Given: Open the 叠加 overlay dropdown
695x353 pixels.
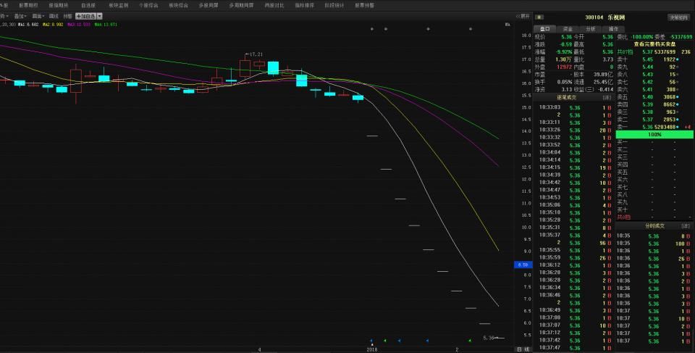Looking at the screenshot, I should (x=20, y=15).
